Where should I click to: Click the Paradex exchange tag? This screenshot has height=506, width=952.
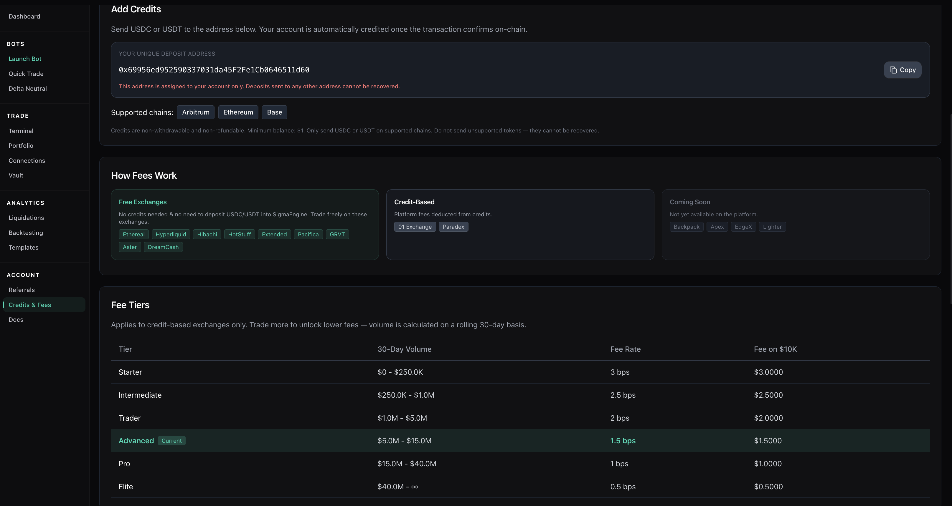pos(453,227)
